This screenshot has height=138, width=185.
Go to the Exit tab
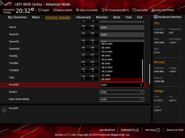point(140,17)
